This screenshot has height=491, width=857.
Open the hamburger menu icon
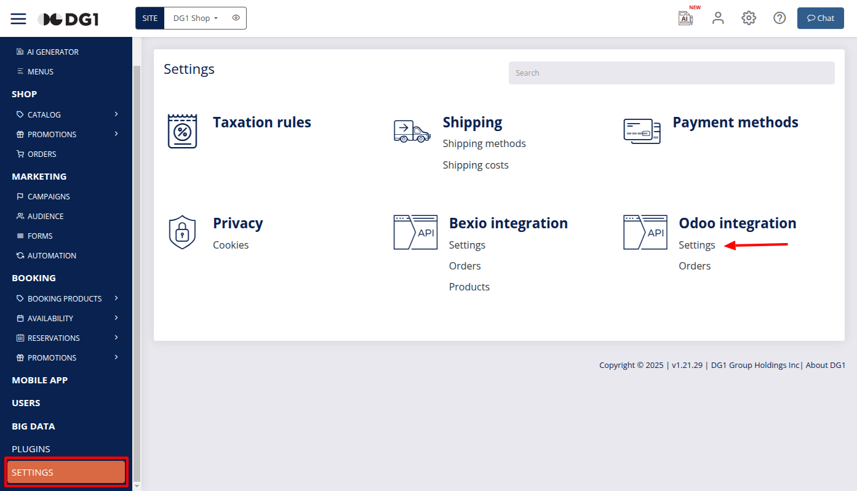18,18
